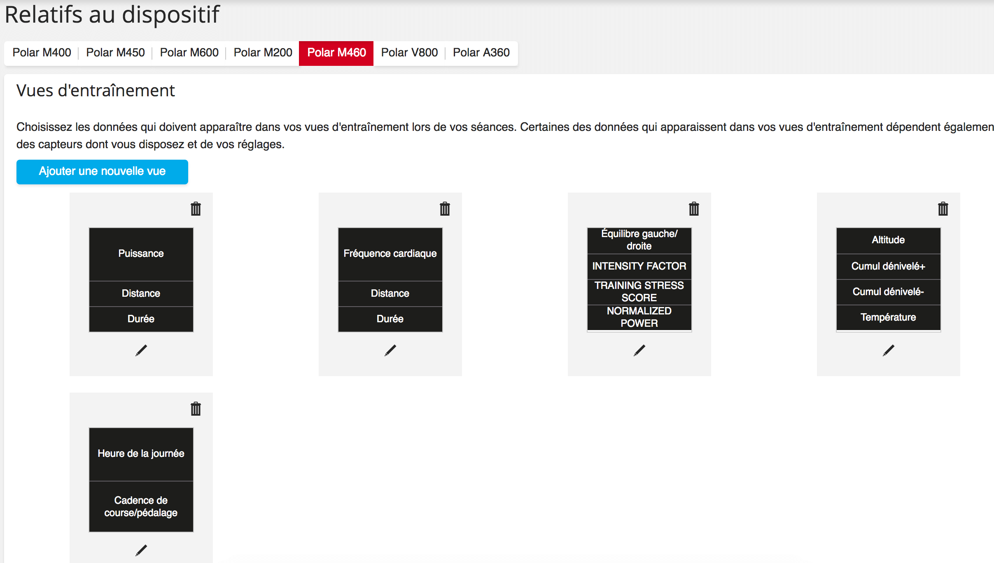Open the Polar A360 tab

pos(481,53)
